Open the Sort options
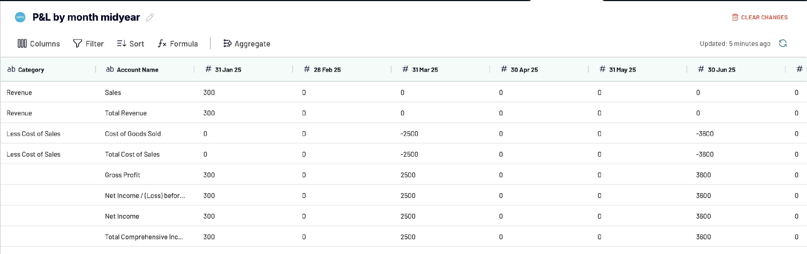This screenshot has height=254, width=807. [131, 43]
